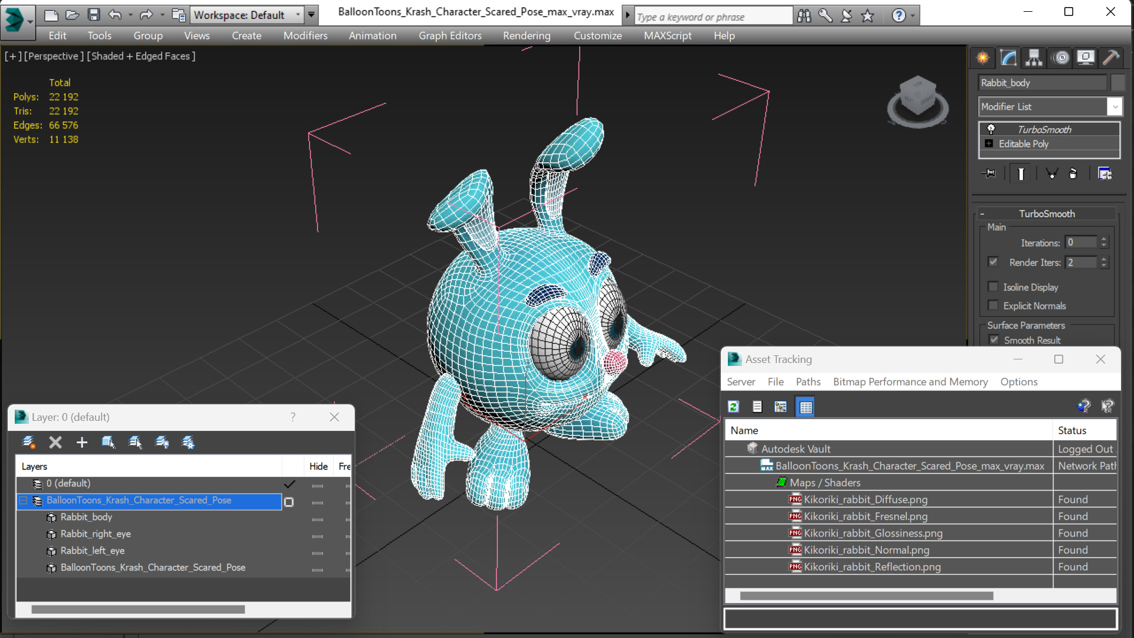1134x638 pixels.
Task: Click Select Highlighted Objects and Layers icon
Action: tap(108, 442)
